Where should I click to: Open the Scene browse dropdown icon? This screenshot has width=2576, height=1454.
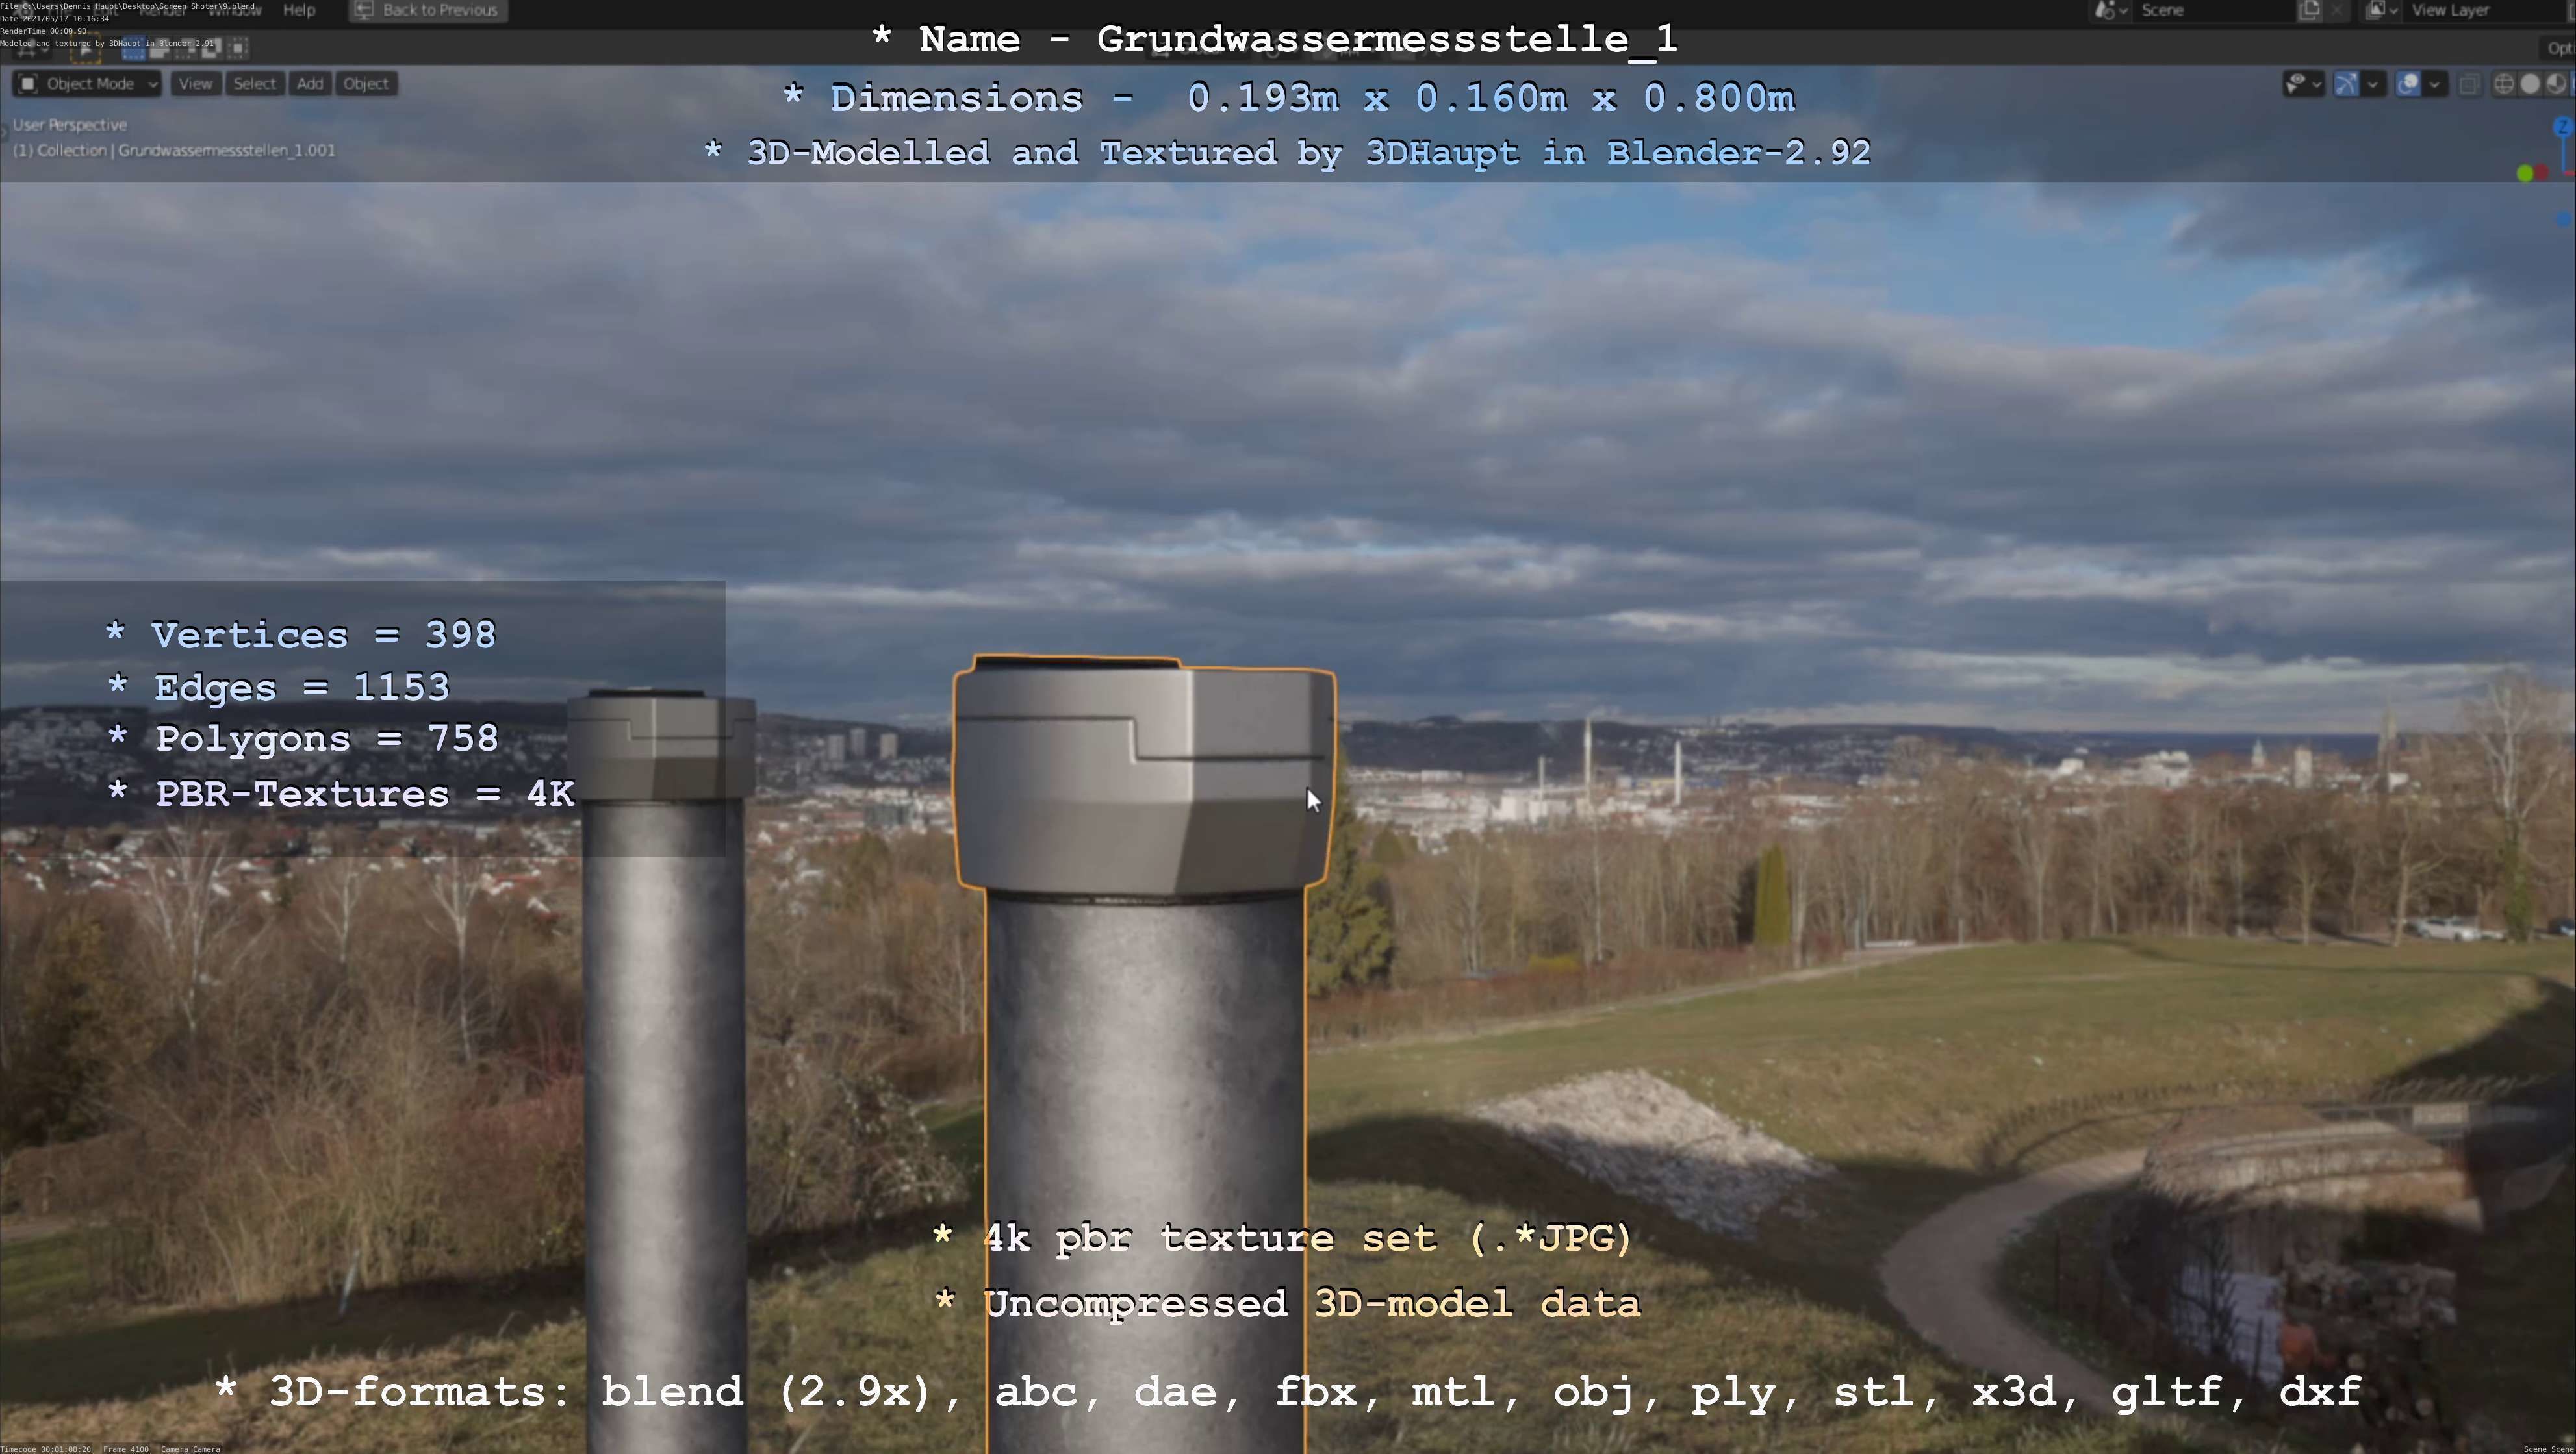pos(2111,10)
